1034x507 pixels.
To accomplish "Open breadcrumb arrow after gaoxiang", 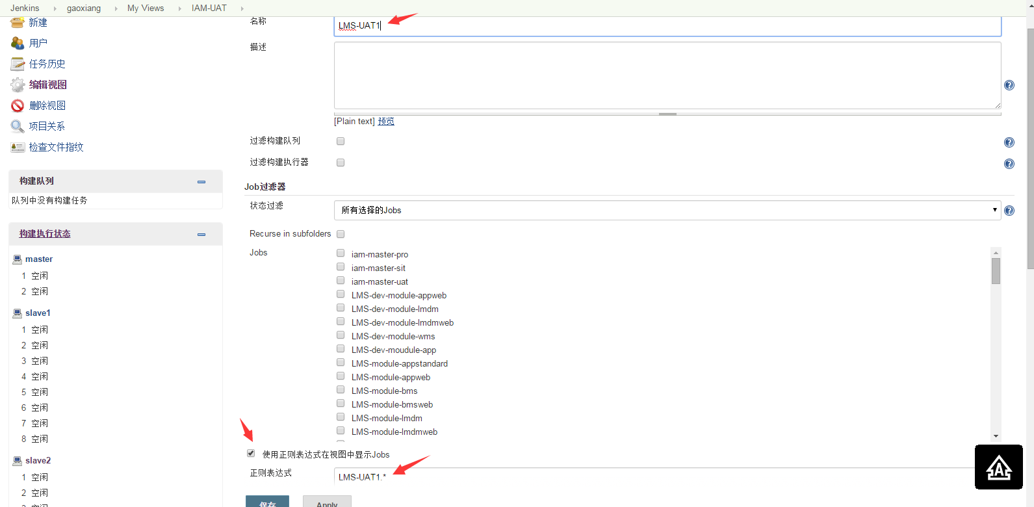I will pyautogui.click(x=116, y=8).
